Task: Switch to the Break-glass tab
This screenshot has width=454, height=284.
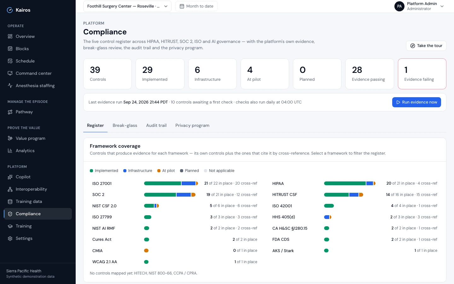Action: 125,126
